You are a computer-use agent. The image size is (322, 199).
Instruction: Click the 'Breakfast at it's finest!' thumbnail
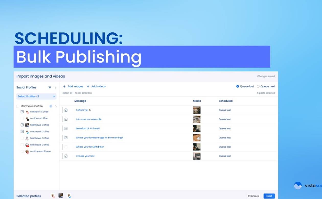pyautogui.click(x=197, y=129)
